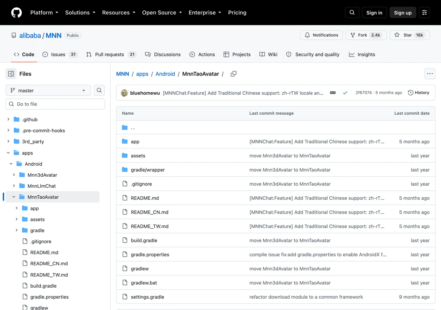The height and width of the screenshot is (310, 441).
Task: Open the Actions tab
Action: pos(202,54)
